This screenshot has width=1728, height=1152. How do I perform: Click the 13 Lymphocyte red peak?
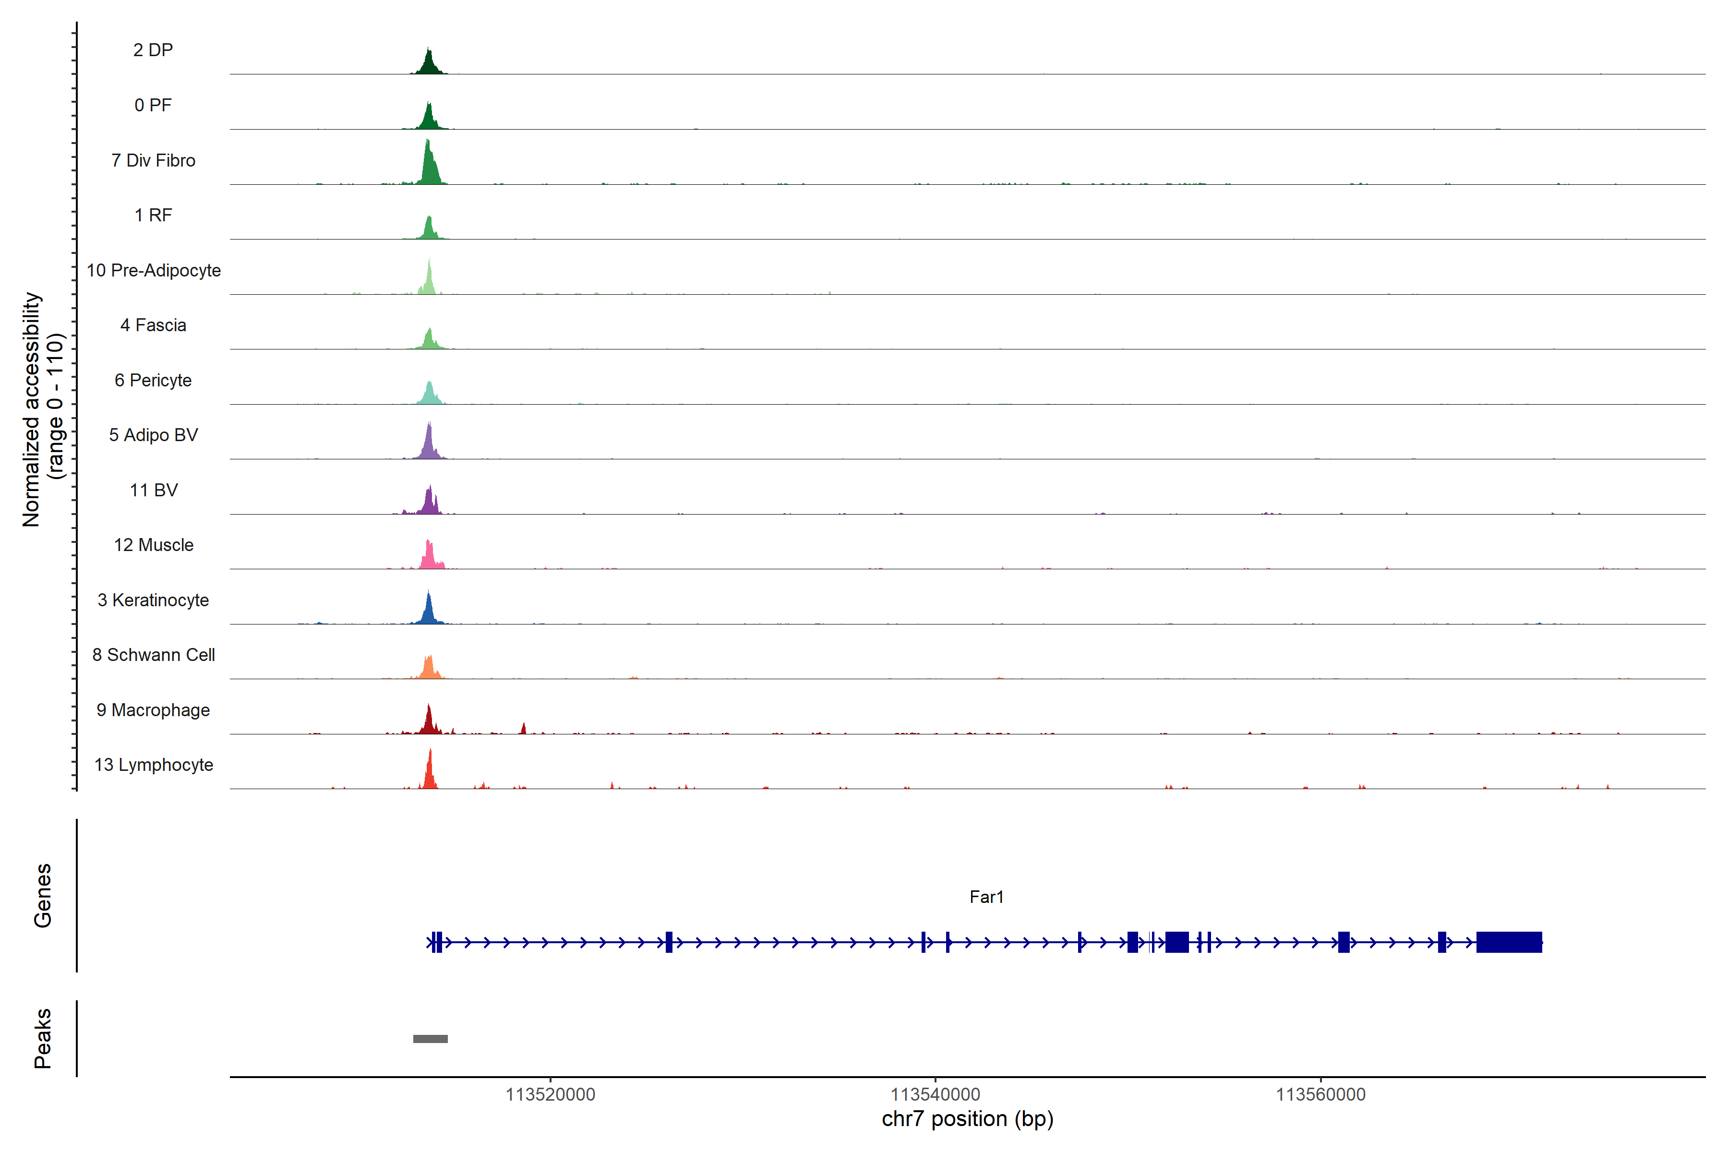(430, 773)
